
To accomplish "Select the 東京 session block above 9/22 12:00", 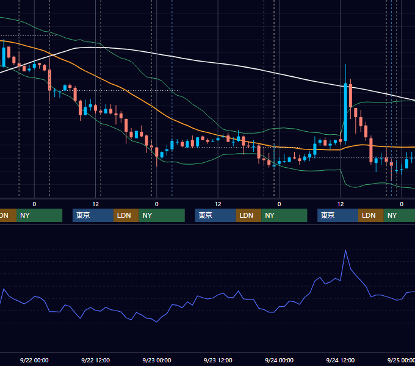I will coord(93,215).
